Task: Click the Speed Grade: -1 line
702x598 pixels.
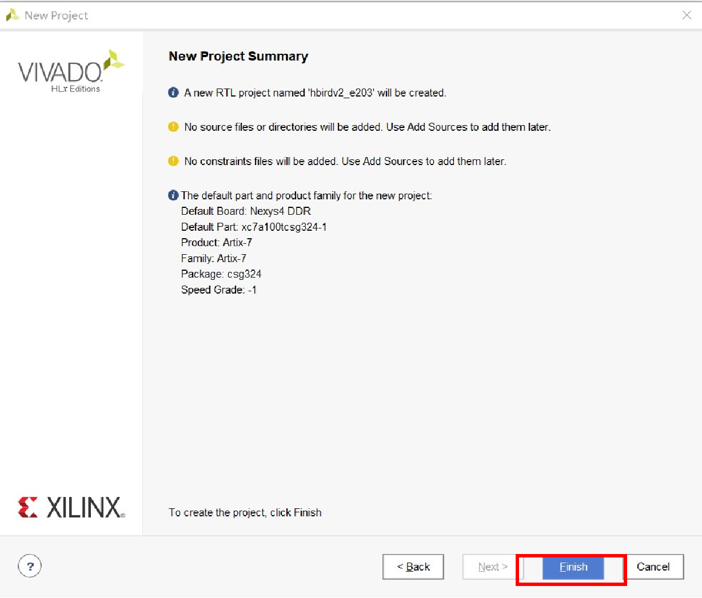Action: point(219,290)
